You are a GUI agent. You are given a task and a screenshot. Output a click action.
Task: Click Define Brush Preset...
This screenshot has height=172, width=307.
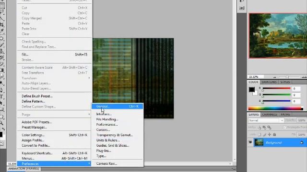[37, 96]
